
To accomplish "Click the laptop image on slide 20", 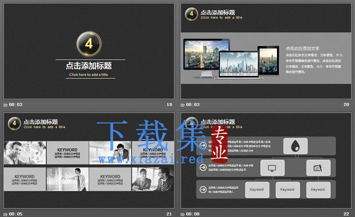I will 239,65.
